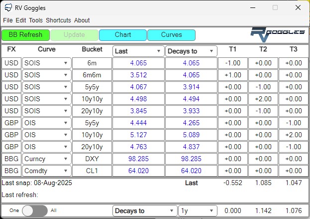Open the Curncy dropdown in DXY row
The image size is (310, 219).
point(47,159)
